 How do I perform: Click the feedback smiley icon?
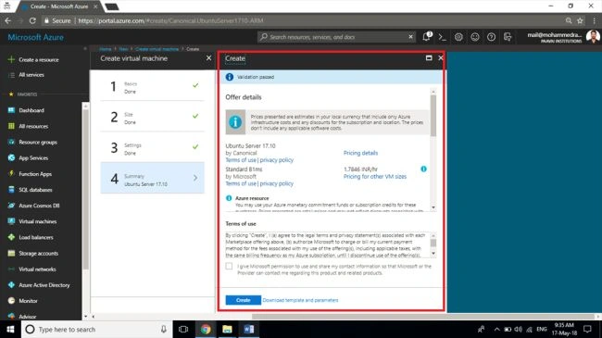[475, 37]
